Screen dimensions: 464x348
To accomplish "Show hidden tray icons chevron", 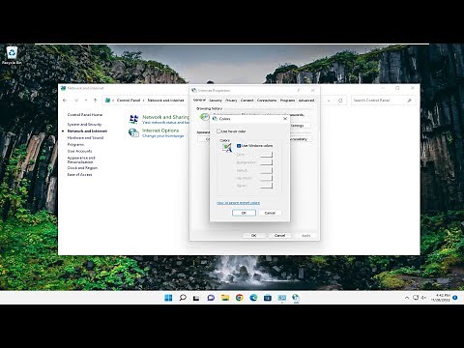I will 407,298.
